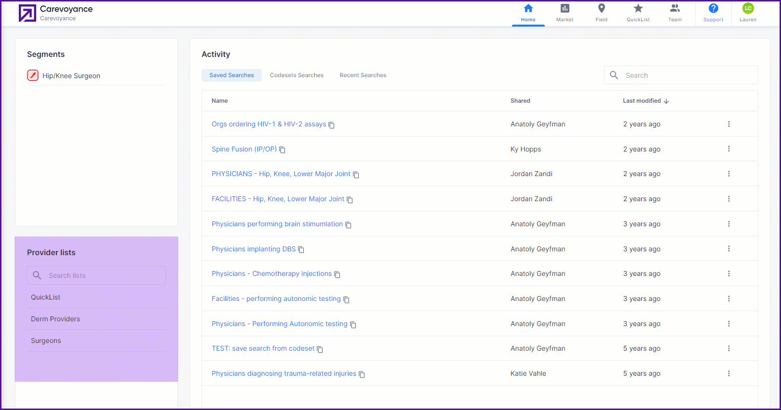Copy icon beside Physicians diagnosing trauma-related injuries

coord(362,374)
